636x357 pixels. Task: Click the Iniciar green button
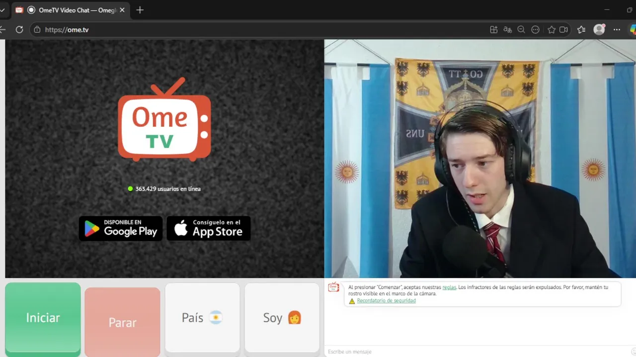tap(43, 318)
